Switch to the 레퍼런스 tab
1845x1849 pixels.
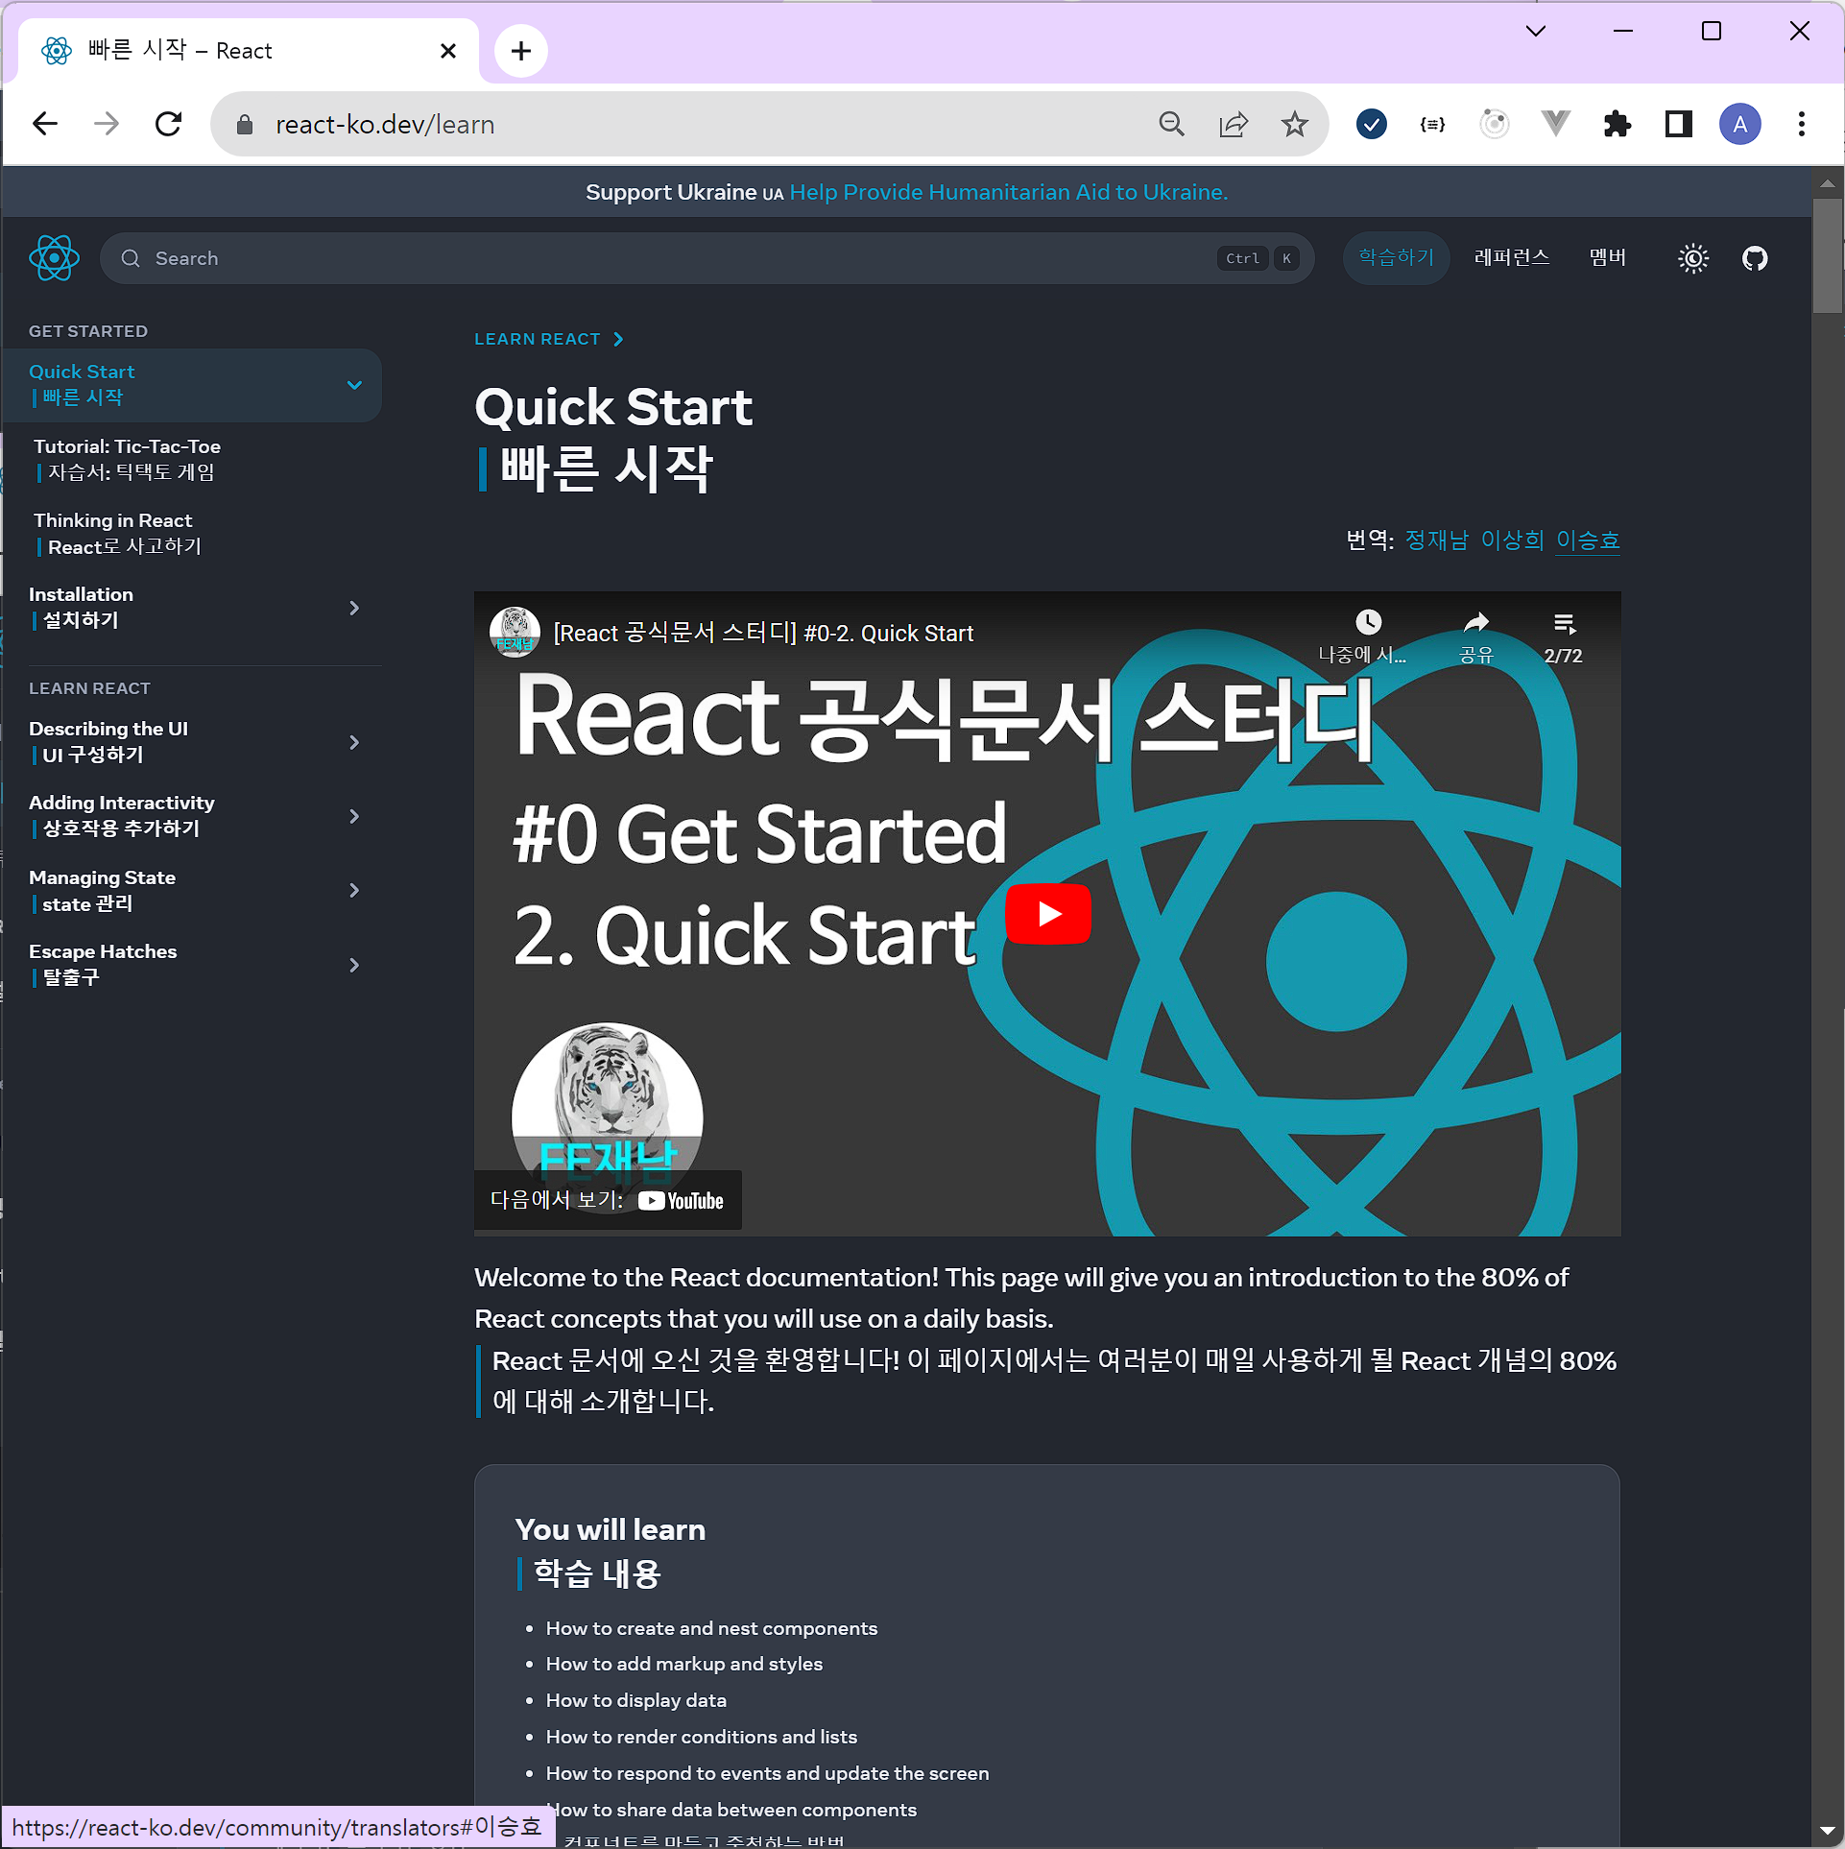tap(1511, 257)
